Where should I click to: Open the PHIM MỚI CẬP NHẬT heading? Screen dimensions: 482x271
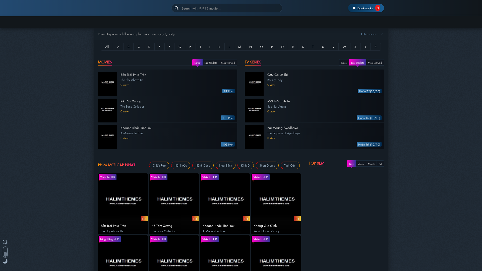click(116, 165)
